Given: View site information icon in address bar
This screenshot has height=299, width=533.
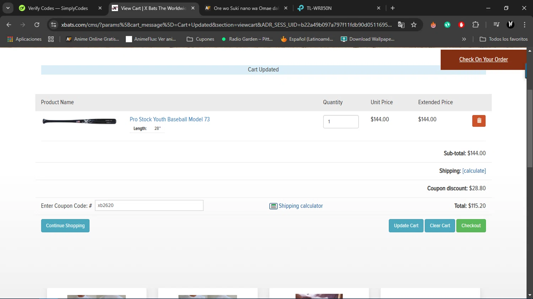Looking at the screenshot, I should (54, 25).
